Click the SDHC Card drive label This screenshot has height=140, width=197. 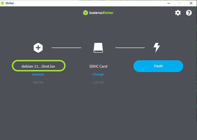click(98, 66)
